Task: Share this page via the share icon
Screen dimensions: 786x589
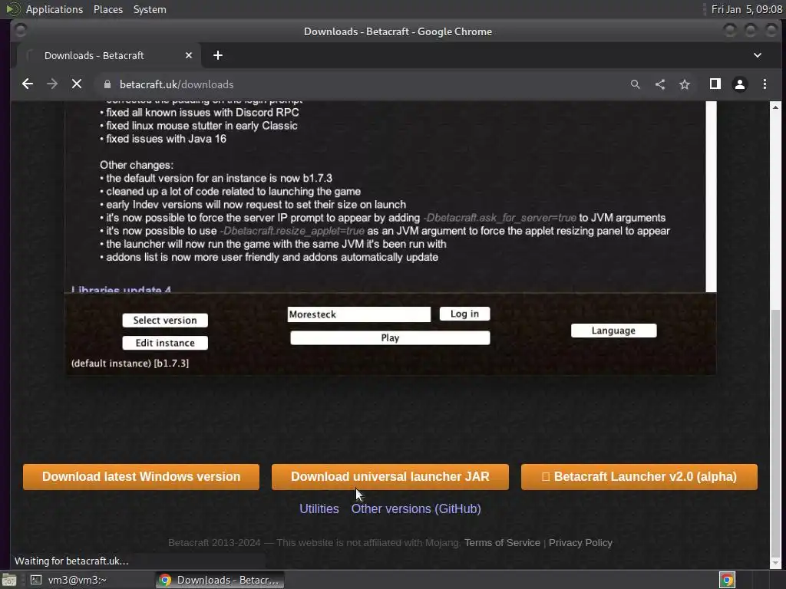Action: click(x=659, y=84)
